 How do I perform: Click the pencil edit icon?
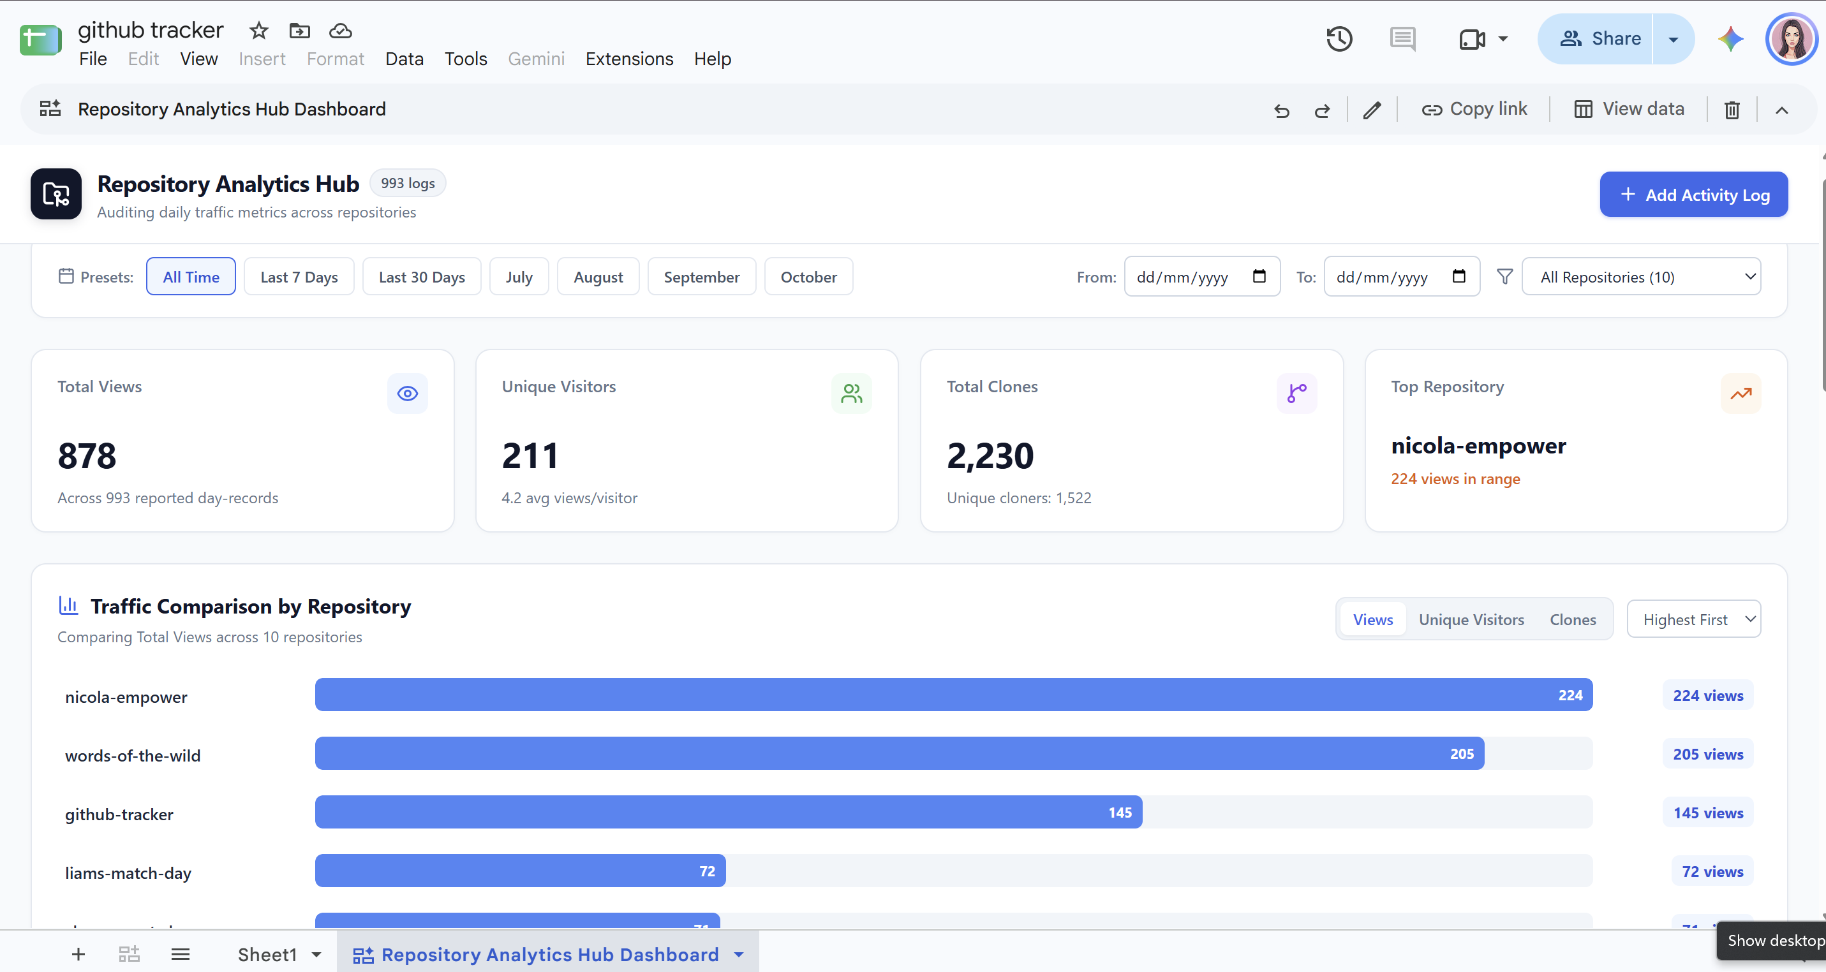1372,110
